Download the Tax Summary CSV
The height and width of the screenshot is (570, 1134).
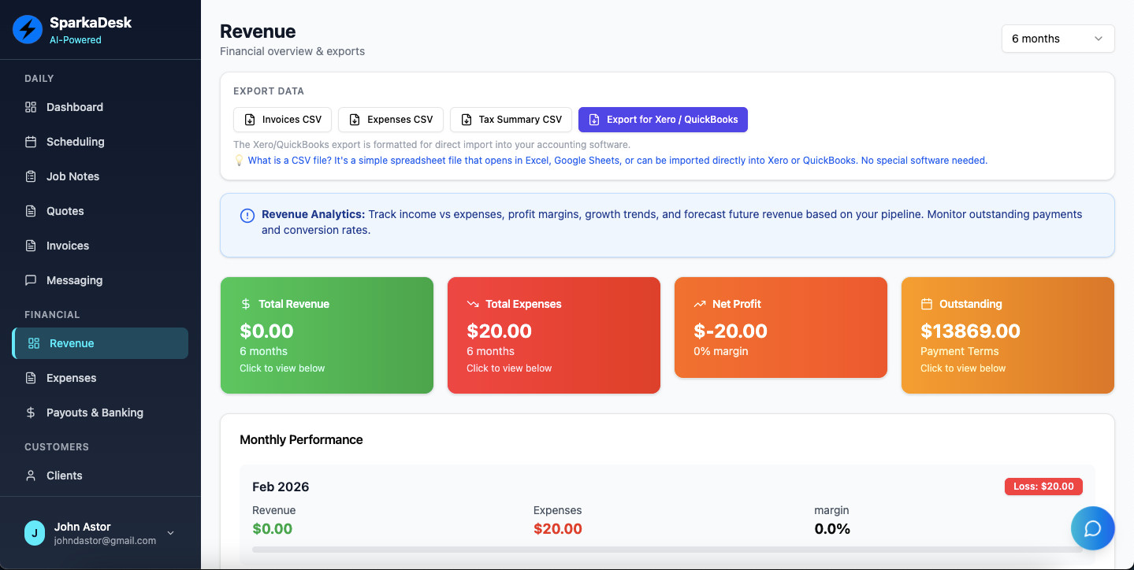[x=511, y=120]
